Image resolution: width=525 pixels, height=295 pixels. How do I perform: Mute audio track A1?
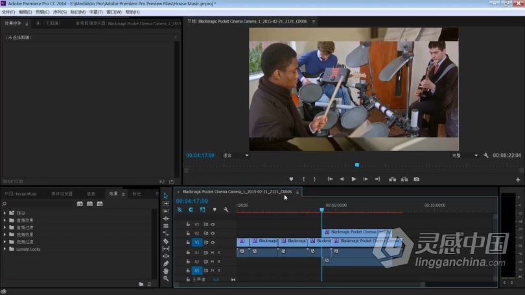[x=213, y=253]
